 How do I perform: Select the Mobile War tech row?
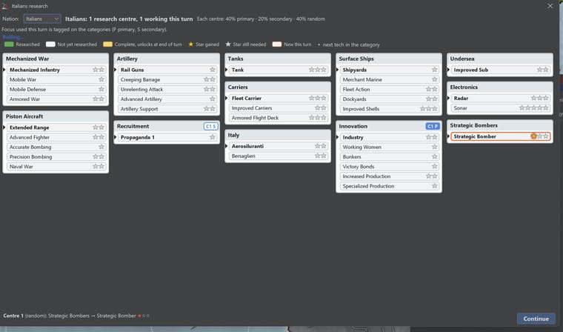[56, 79]
